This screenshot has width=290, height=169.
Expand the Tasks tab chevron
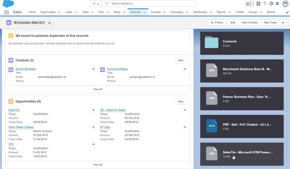[x=92, y=12]
